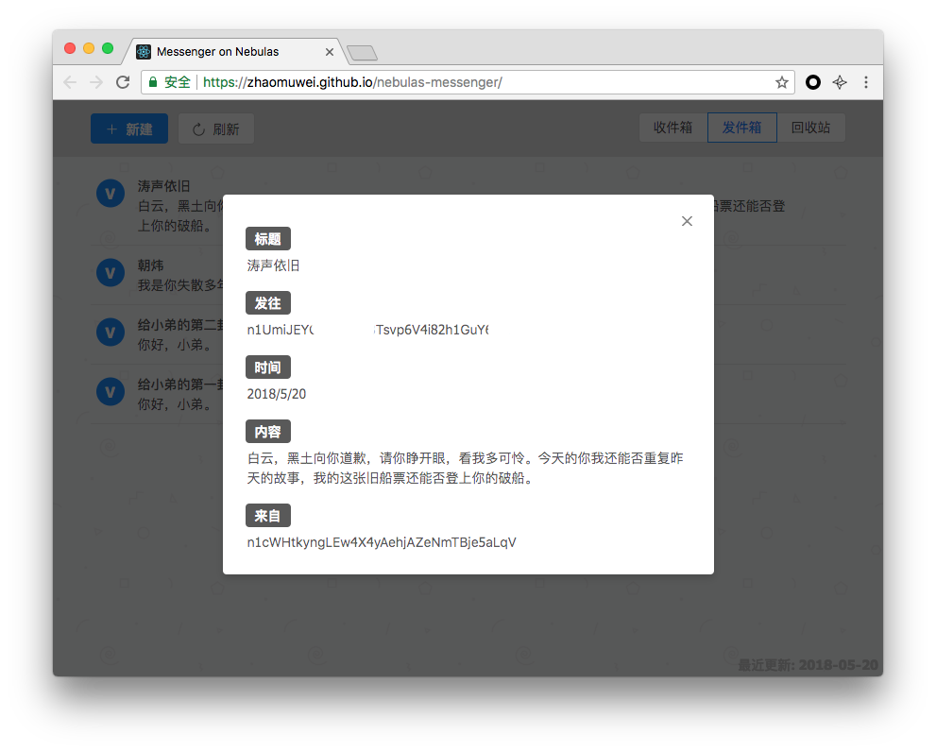
Task: Bookmark page with the star icon
Action: tap(782, 82)
